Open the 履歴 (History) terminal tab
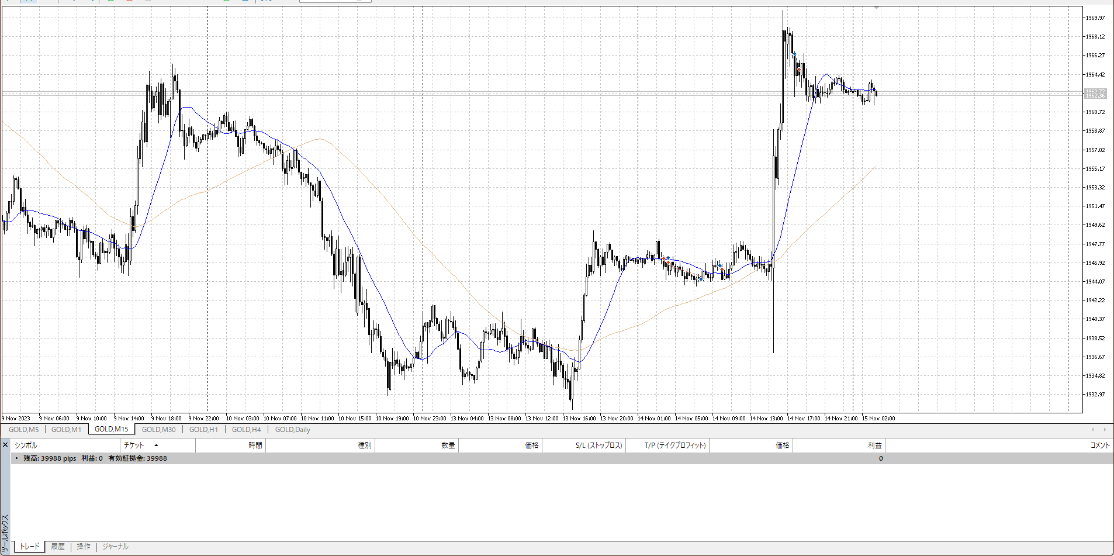This screenshot has height=556, width=1114. 58,547
